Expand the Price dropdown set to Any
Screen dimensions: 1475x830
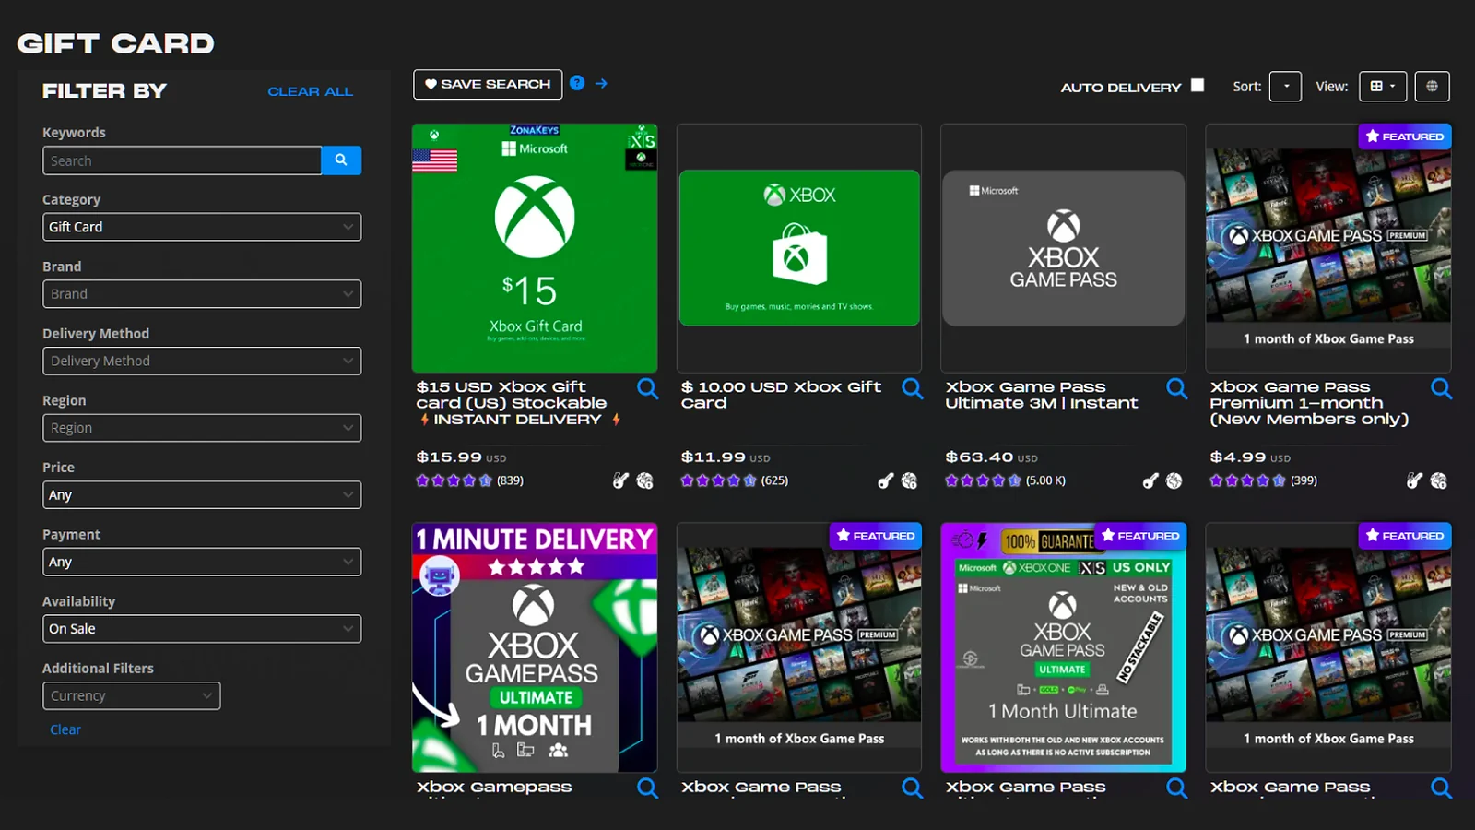(202, 495)
